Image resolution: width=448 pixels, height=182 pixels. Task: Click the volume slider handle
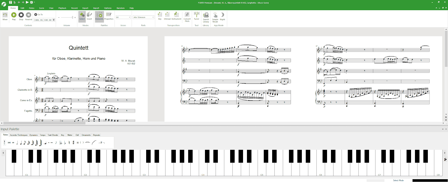pyautogui.click(x=73, y=17)
